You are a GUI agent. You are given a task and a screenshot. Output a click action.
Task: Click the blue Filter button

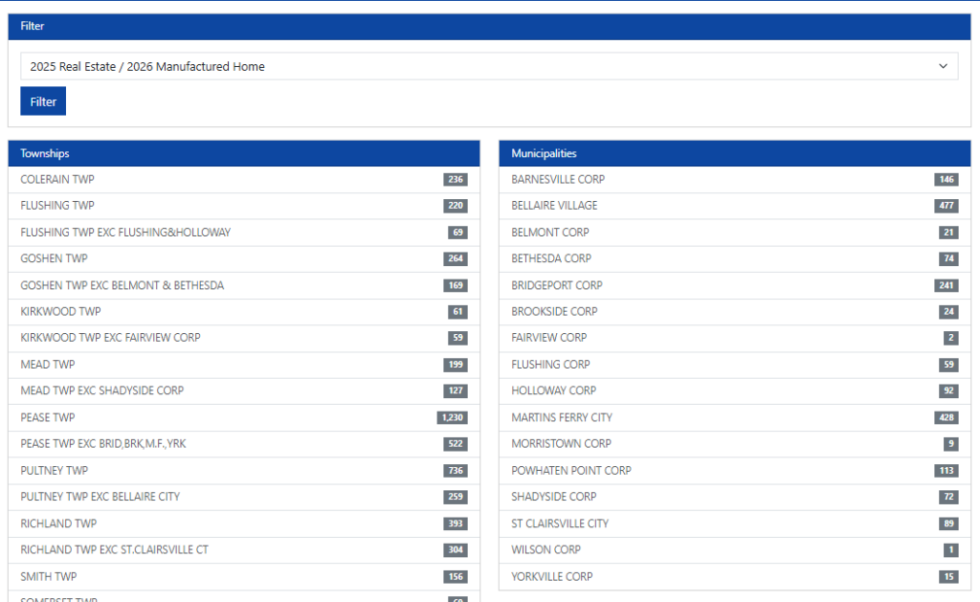[43, 101]
